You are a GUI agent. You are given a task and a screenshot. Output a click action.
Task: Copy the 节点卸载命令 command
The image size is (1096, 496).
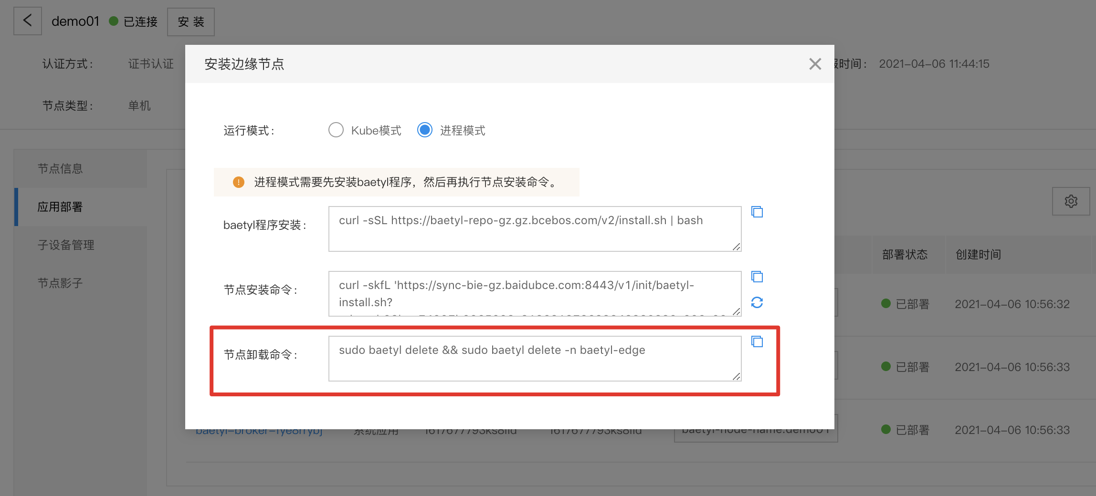(757, 341)
